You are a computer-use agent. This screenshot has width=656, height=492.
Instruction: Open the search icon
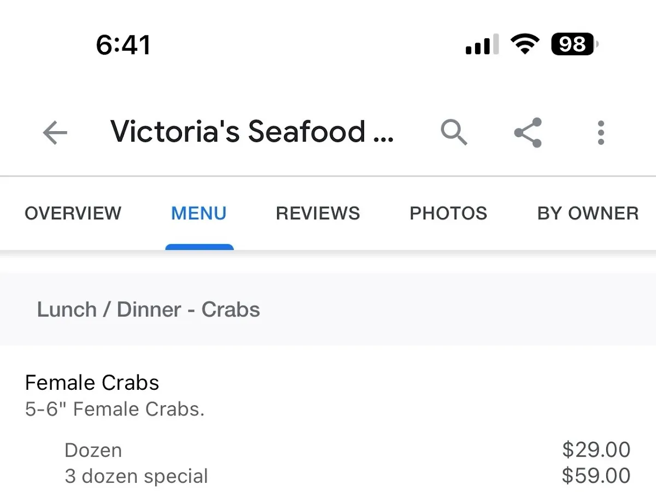(454, 132)
